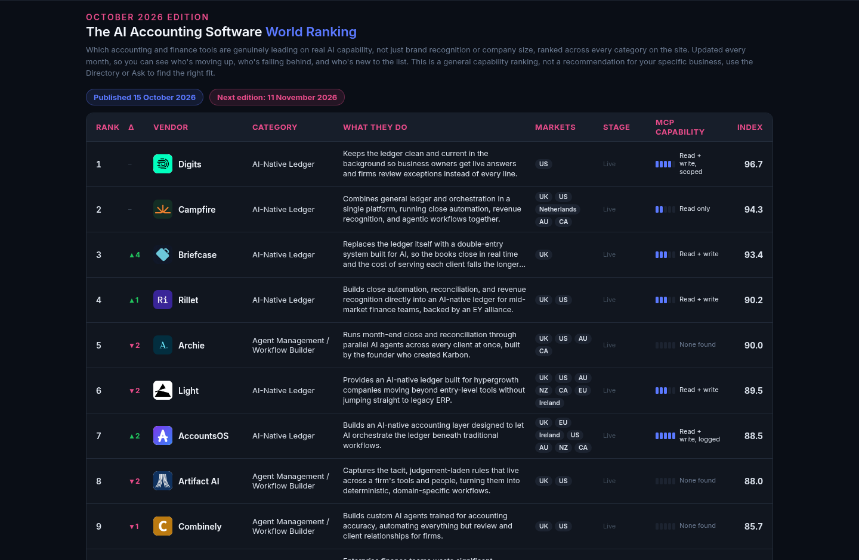Sort by the VENDOR column header
The image size is (859, 560).
tap(171, 127)
